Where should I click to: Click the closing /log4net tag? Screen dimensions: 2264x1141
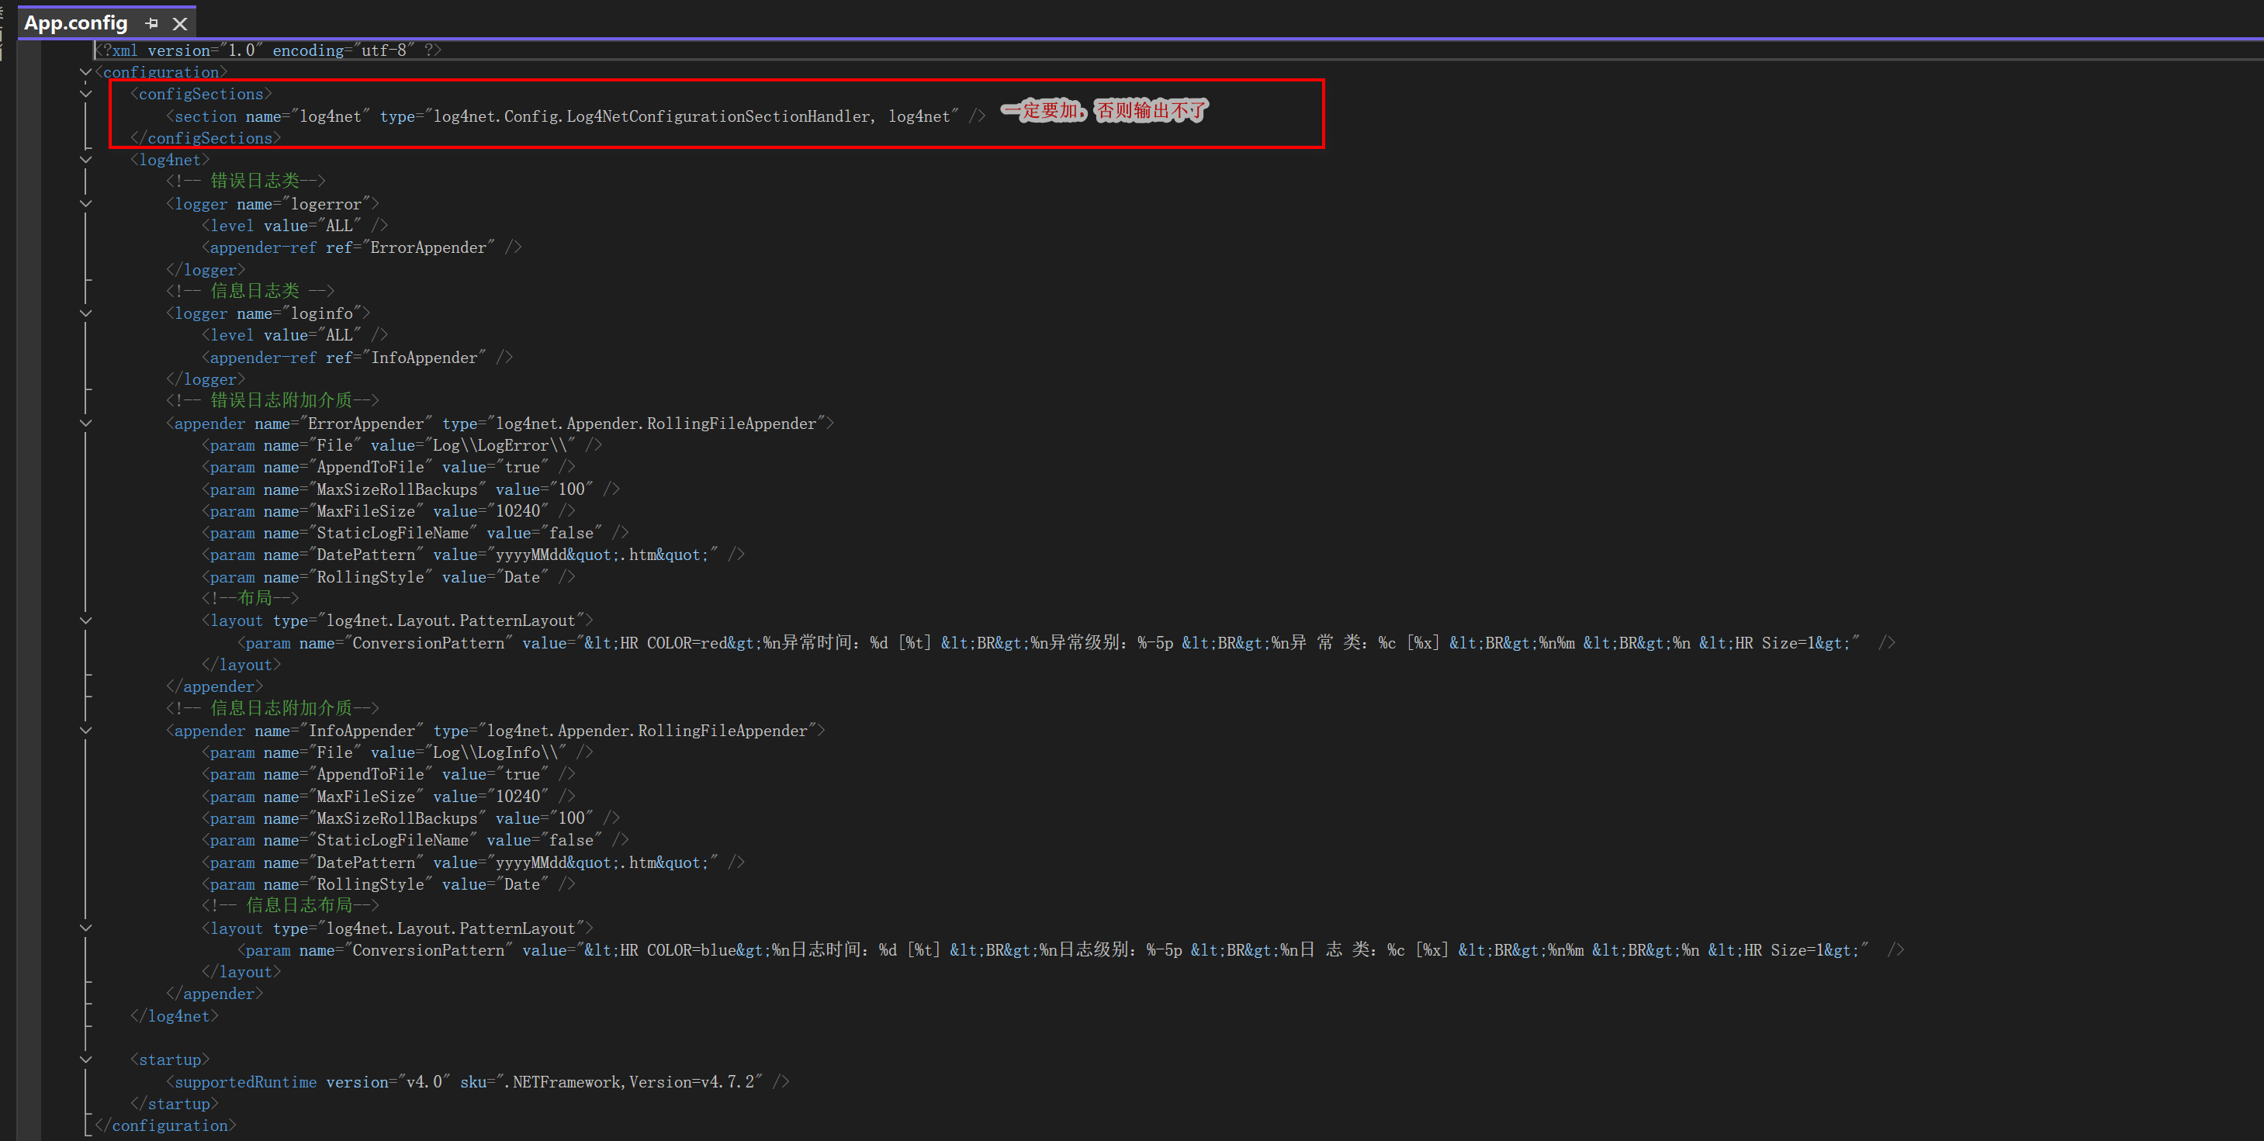pyautogui.click(x=174, y=1016)
